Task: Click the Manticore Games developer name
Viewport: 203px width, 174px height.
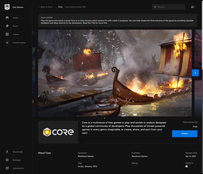Action: (x=86, y=156)
